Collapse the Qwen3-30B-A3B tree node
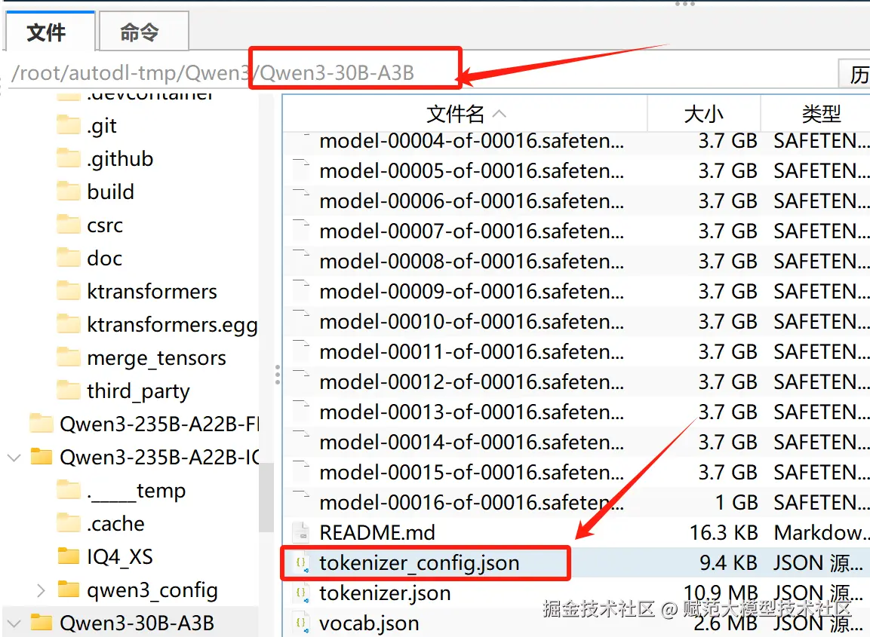Screen dimensions: 870x637 pos(14,623)
